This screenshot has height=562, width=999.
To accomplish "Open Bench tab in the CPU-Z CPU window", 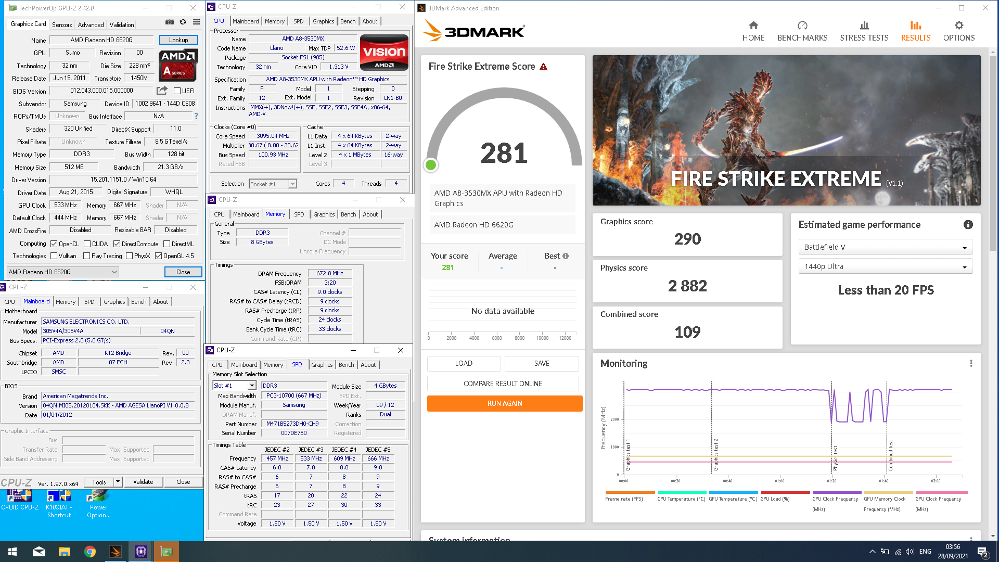I will [348, 21].
